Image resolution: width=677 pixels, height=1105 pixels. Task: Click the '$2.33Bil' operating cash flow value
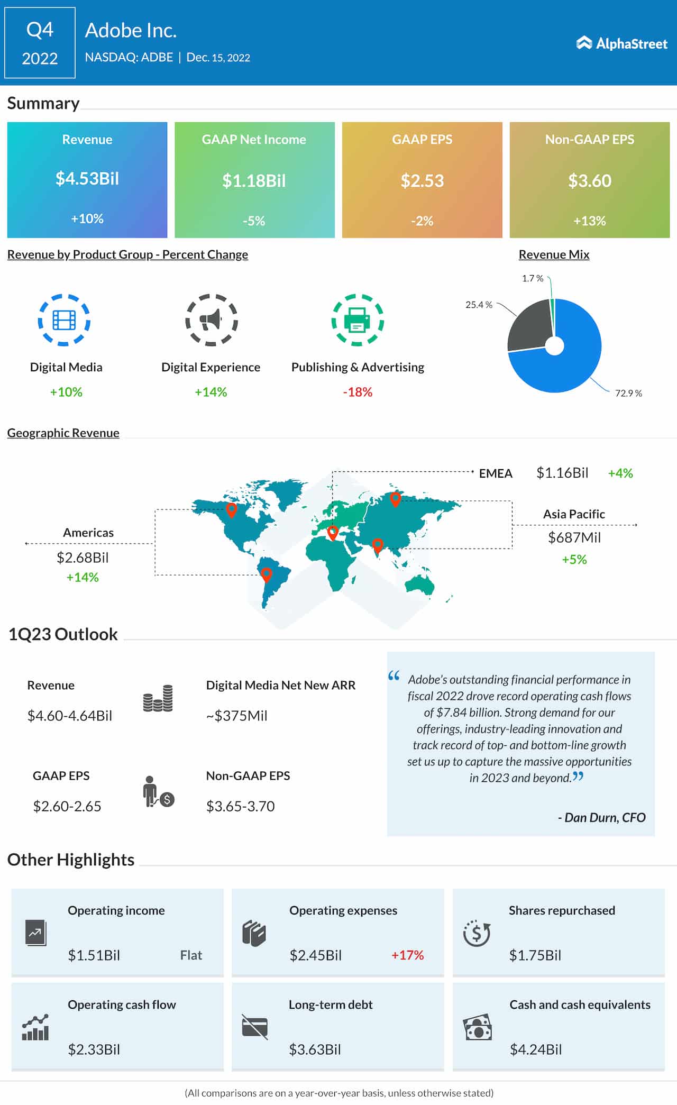pos(94,1049)
